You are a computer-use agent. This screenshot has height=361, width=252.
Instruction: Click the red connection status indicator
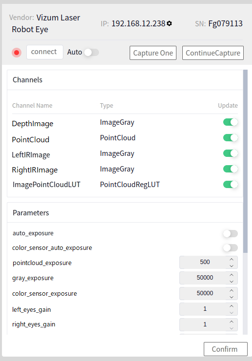17,53
